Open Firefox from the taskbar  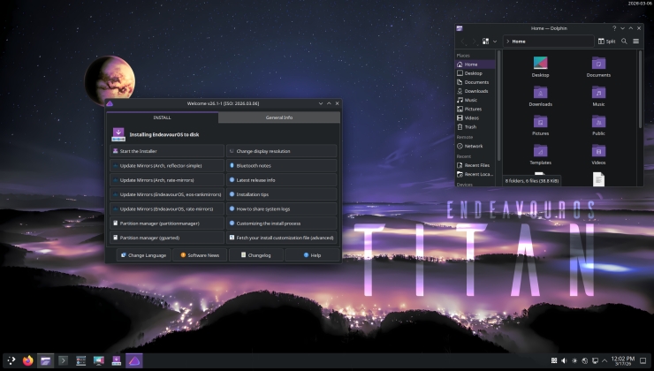tap(27, 360)
